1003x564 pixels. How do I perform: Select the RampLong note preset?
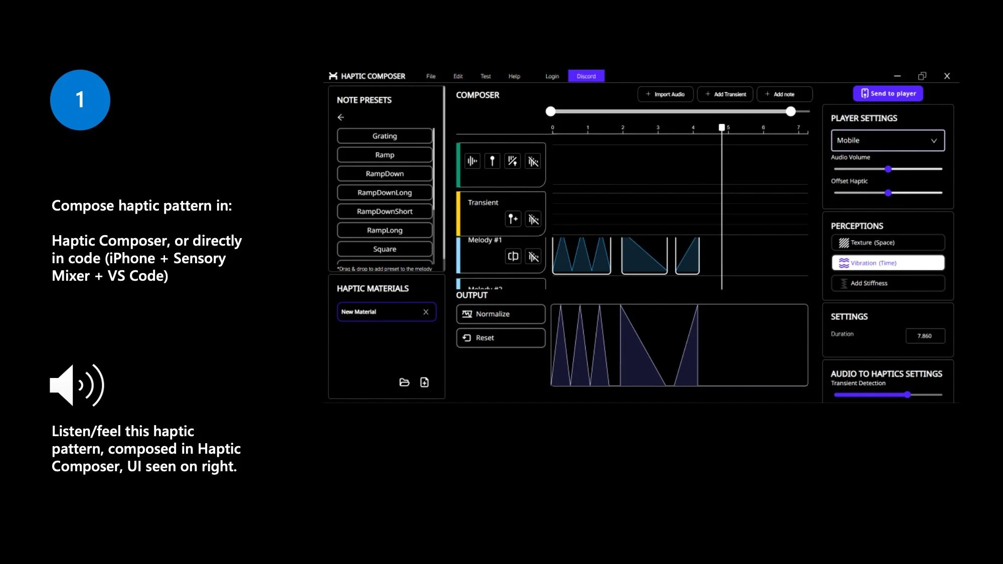(x=385, y=230)
